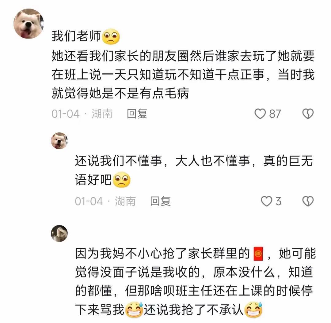
Task: Tap the 01-04 · 湖南 timestamp under second reply
Action: [x=105, y=201]
